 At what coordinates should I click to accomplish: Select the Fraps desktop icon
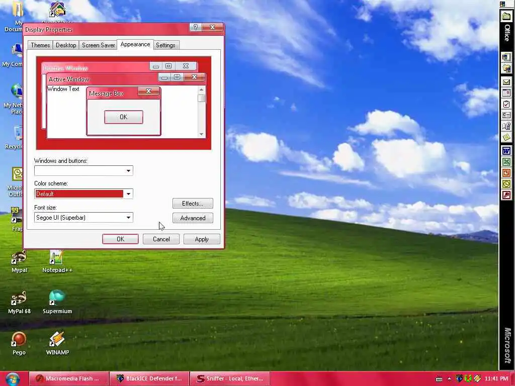coord(17,219)
